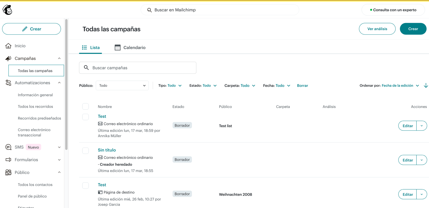Focus the Buscar campañas search field

click(137, 68)
